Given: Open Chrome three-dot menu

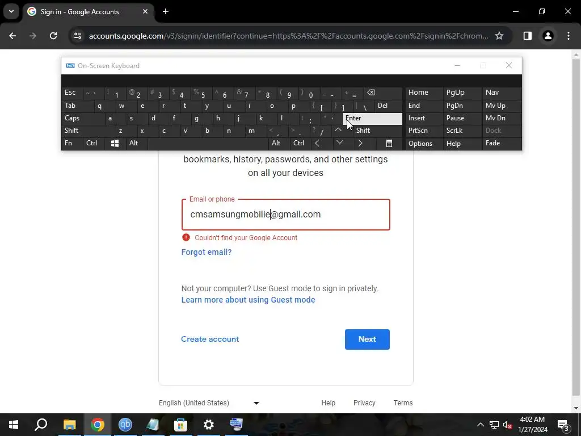Looking at the screenshot, I should pyautogui.click(x=569, y=36).
